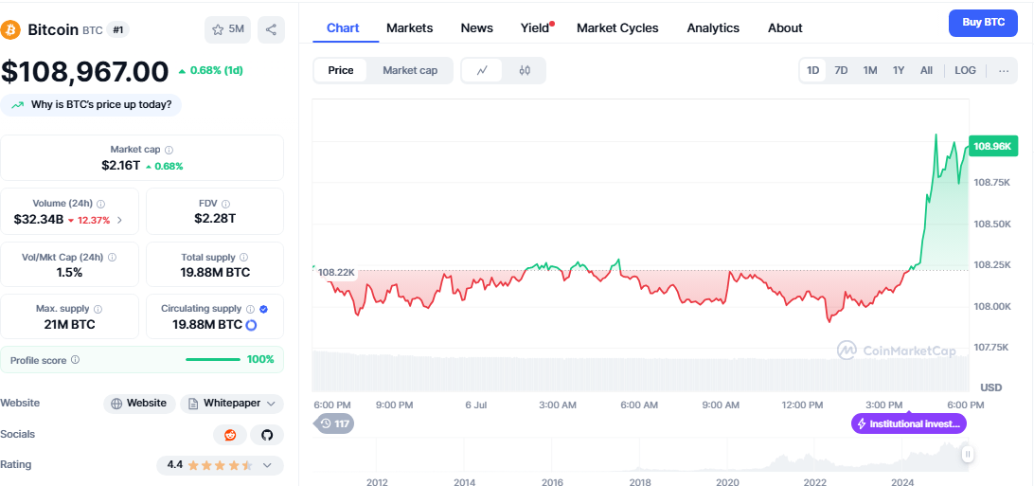The height and width of the screenshot is (486, 1034).
Task: Click the Profile score 100% progress bar
Action: [213, 359]
